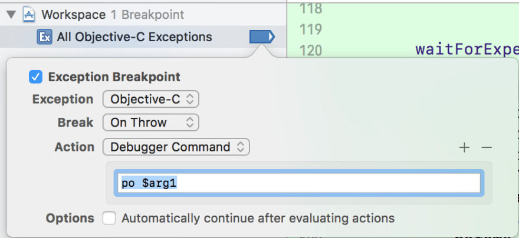The width and height of the screenshot is (519, 238).
Task: Add another action with plus button
Action: [464, 147]
